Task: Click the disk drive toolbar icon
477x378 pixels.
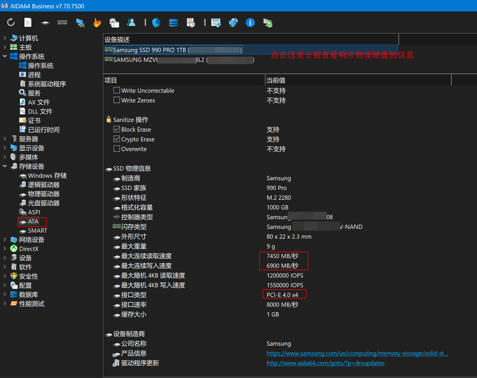Action: click(45, 23)
